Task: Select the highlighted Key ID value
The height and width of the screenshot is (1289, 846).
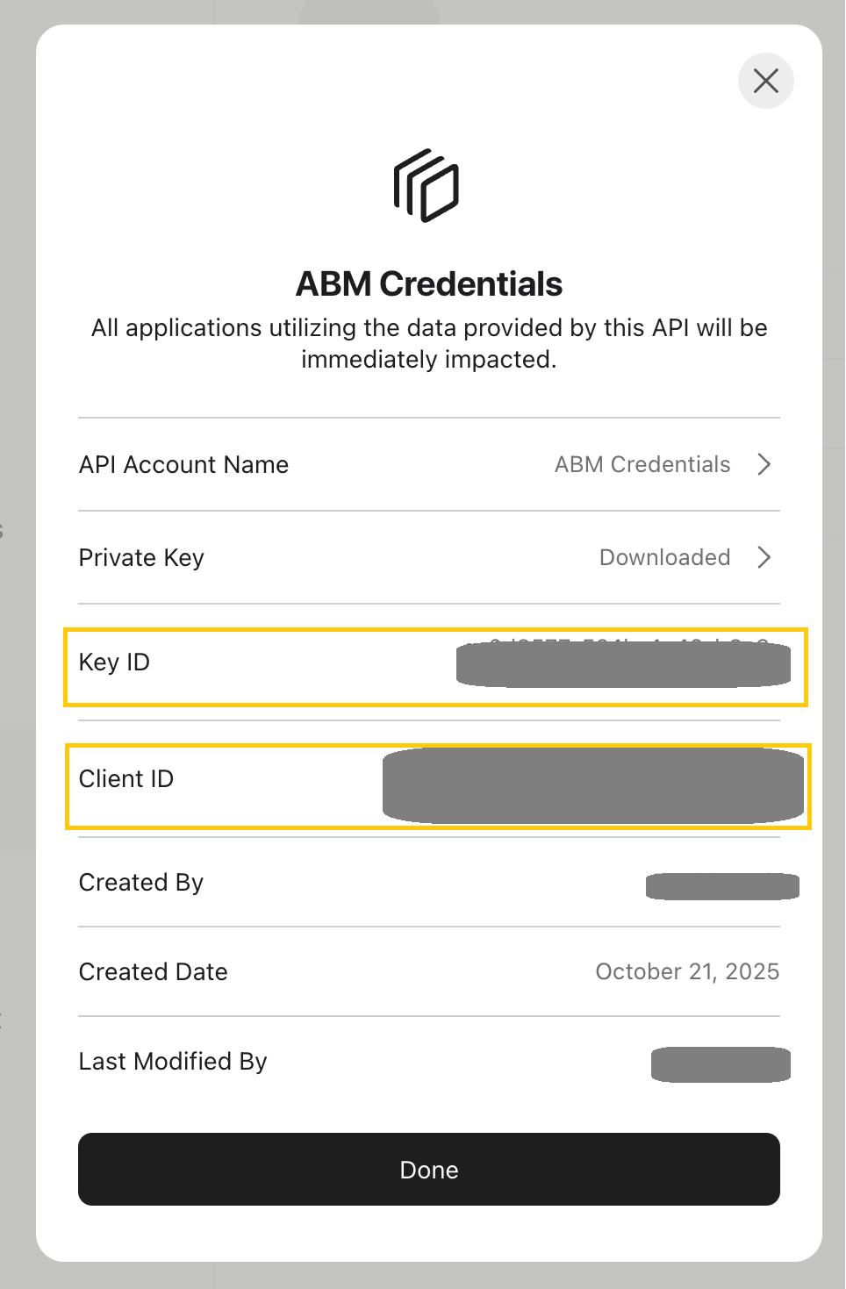Action: pyautogui.click(x=624, y=664)
